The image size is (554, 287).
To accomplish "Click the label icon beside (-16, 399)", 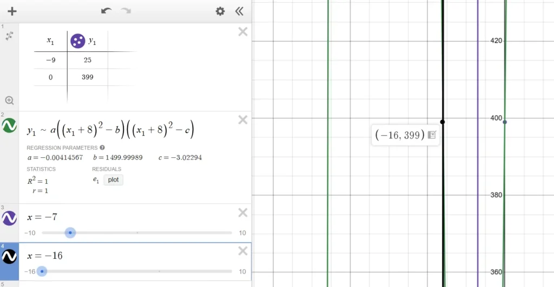I will click(x=432, y=135).
